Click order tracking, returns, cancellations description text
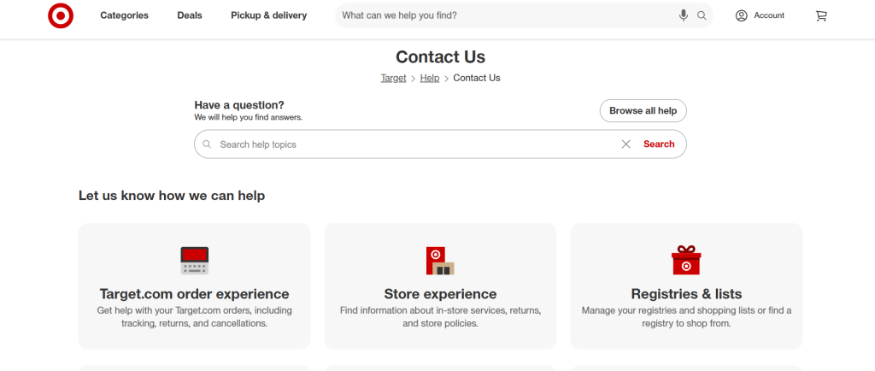The width and height of the screenshot is (875, 371). (x=194, y=317)
